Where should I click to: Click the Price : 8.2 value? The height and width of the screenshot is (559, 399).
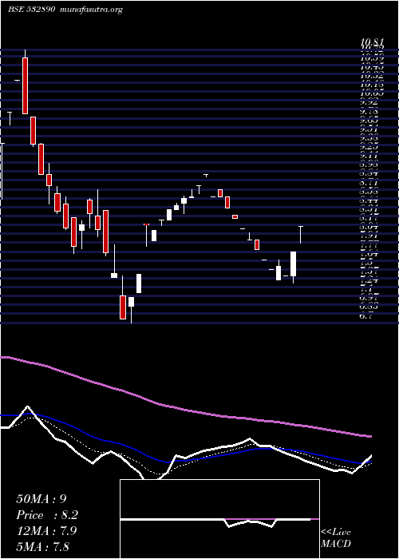click(47, 515)
